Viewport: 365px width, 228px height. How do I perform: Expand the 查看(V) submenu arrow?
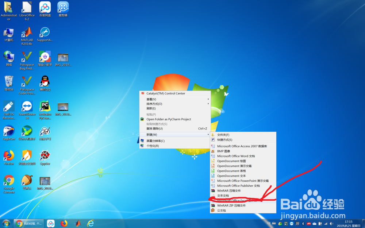pyautogui.click(x=208, y=99)
